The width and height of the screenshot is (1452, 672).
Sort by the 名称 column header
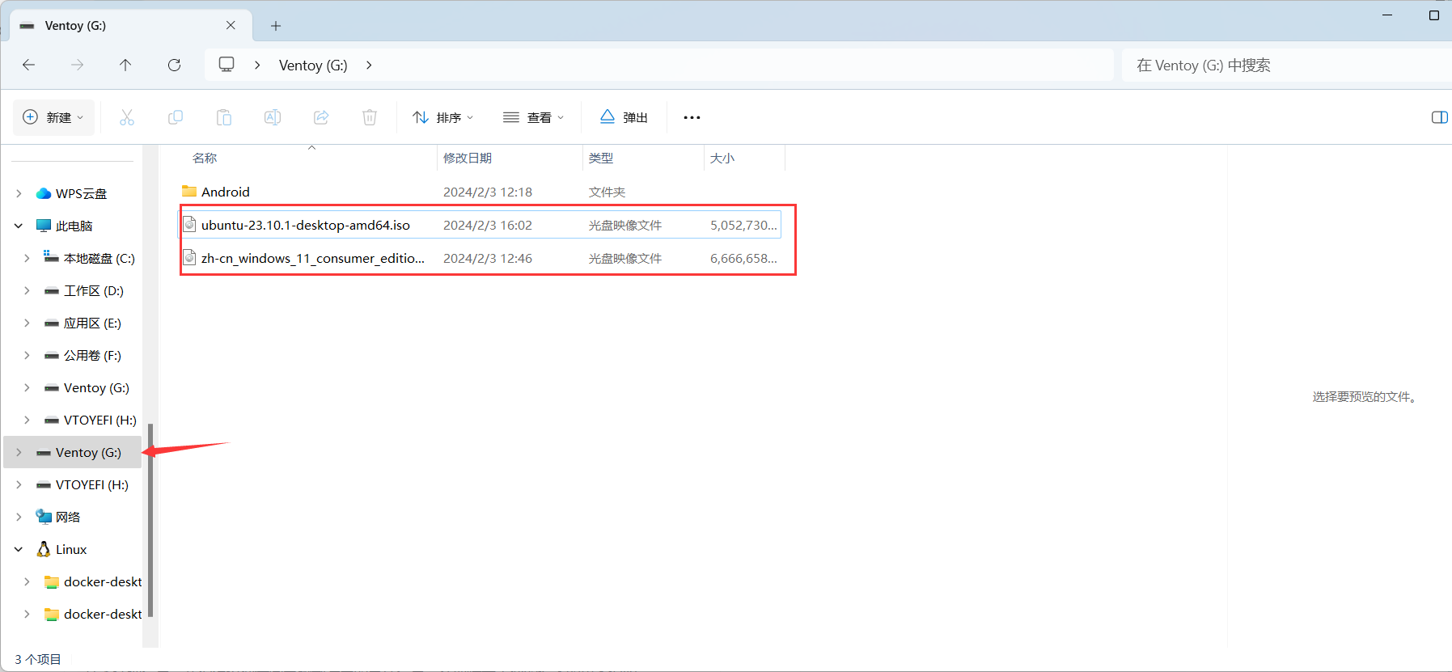tap(205, 158)
